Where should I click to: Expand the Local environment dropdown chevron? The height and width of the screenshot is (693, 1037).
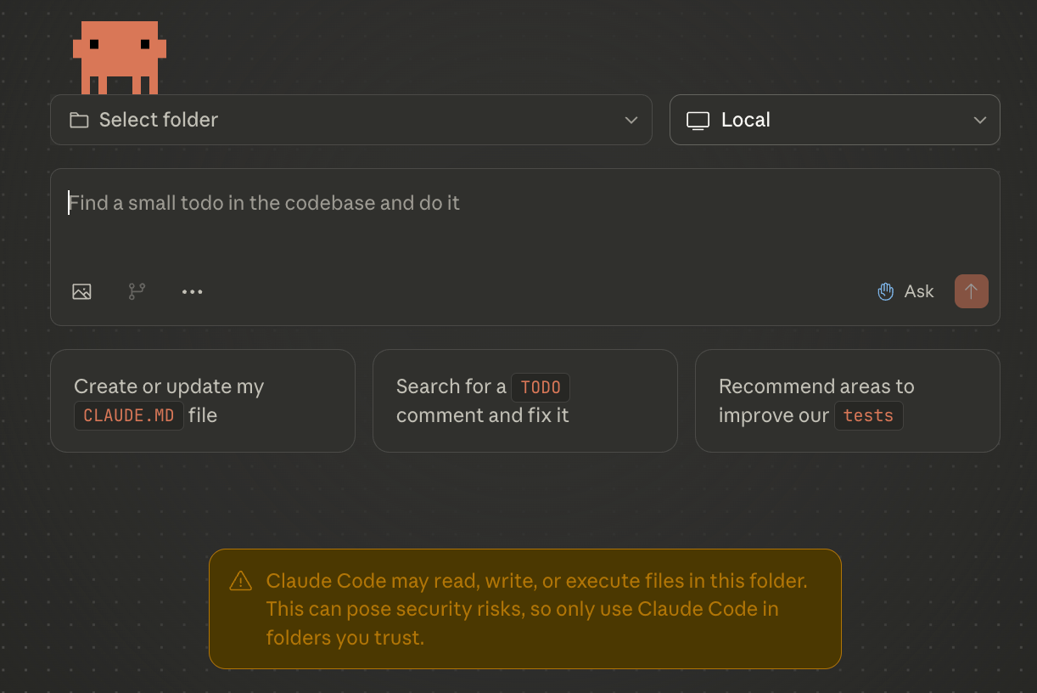point(980,121)
